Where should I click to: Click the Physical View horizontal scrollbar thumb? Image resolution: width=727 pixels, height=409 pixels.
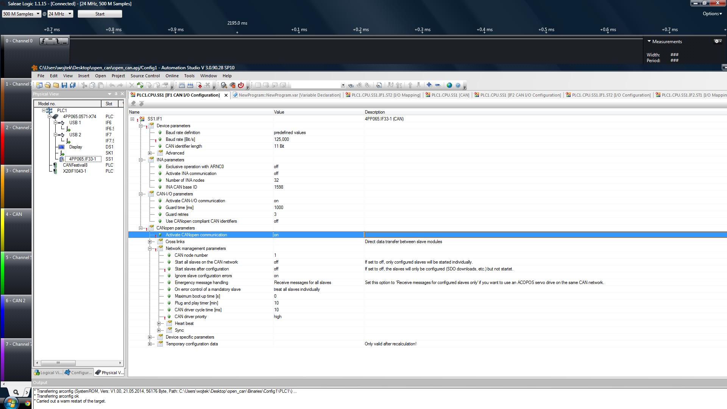[58, 363]
